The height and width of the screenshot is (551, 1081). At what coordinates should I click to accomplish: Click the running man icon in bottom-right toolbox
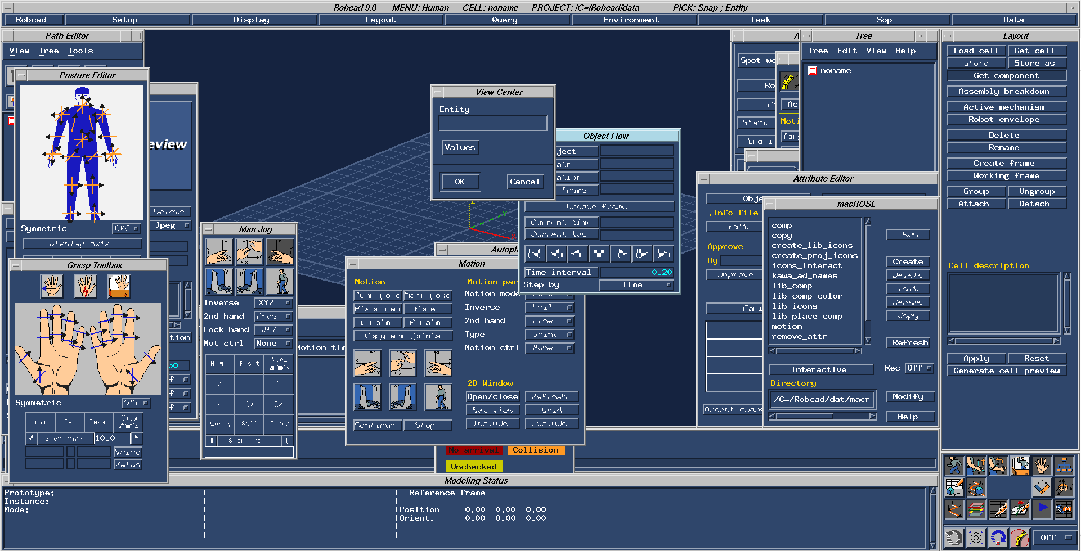pyautogui.click(x=954, y=466)
